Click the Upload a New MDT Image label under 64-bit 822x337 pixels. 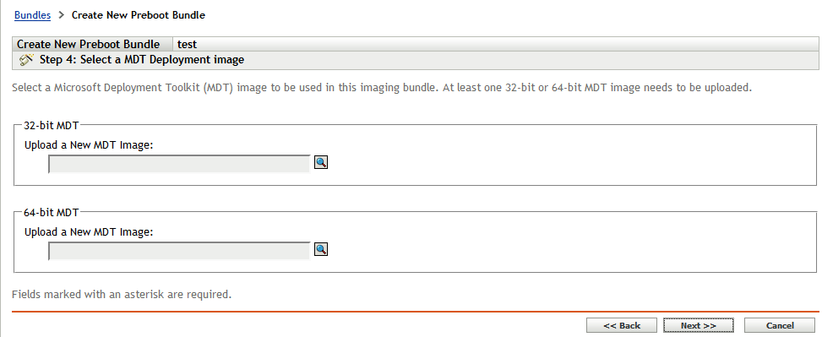[89, 231]
